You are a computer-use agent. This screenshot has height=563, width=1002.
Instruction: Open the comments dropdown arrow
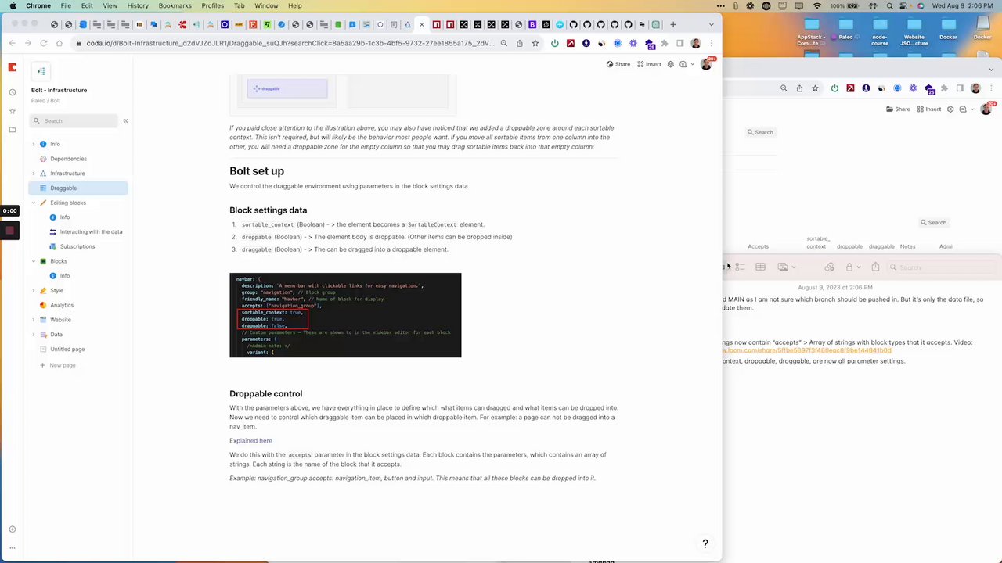(x=692, y=64)
